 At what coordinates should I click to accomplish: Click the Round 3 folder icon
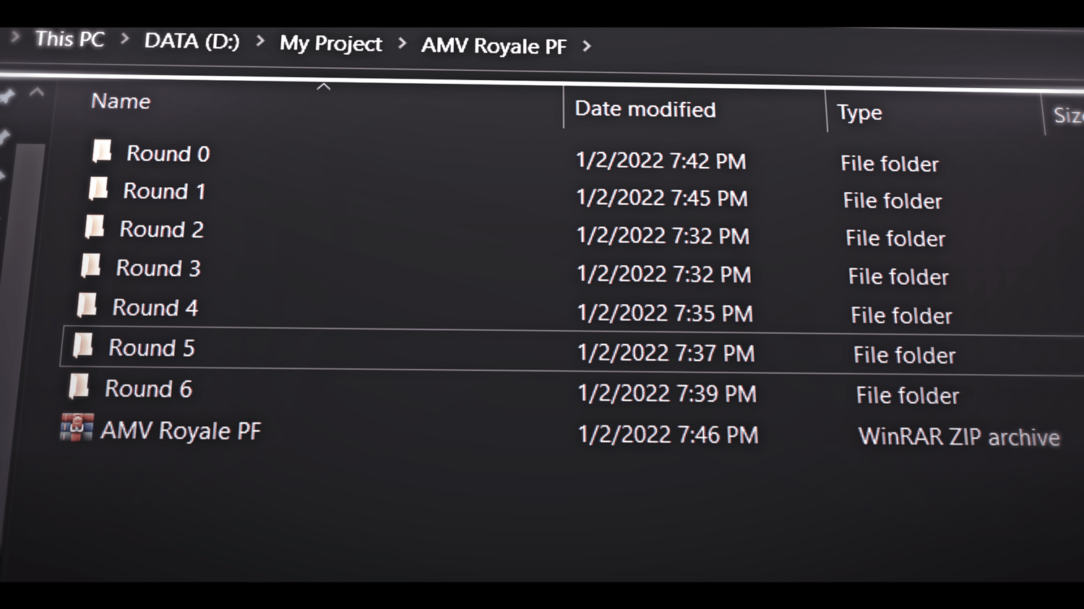click(x=91, y=266)
